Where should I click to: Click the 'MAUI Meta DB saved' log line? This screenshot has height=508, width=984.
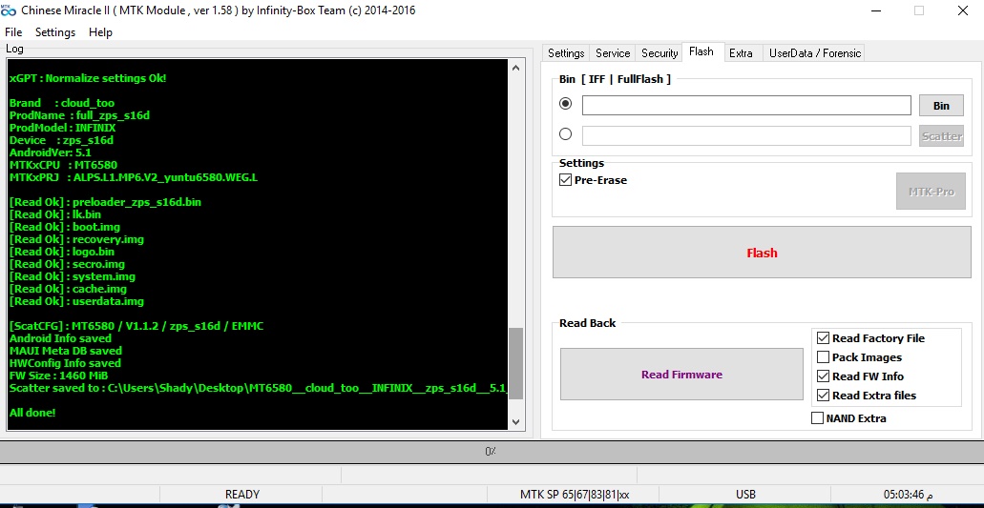[66, 351]
